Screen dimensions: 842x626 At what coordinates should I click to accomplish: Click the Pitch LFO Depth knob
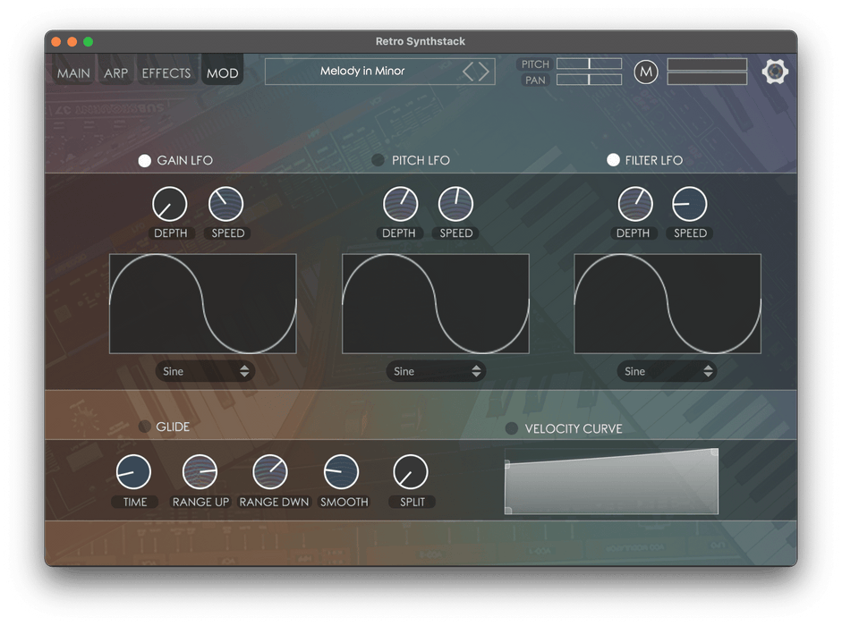pyautogui.click(x=400, y=204)
